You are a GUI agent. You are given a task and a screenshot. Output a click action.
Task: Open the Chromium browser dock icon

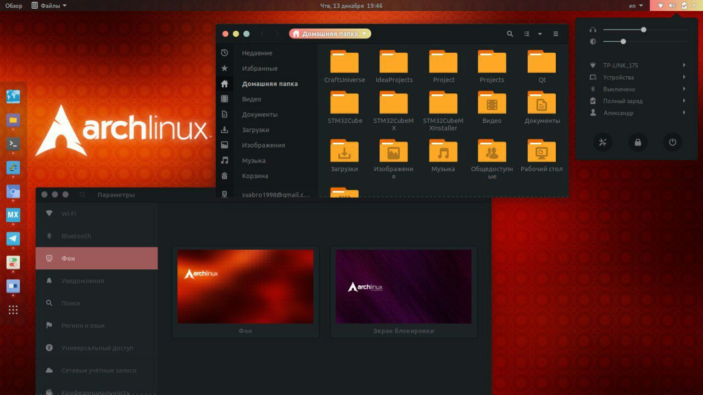pos(13,191)
